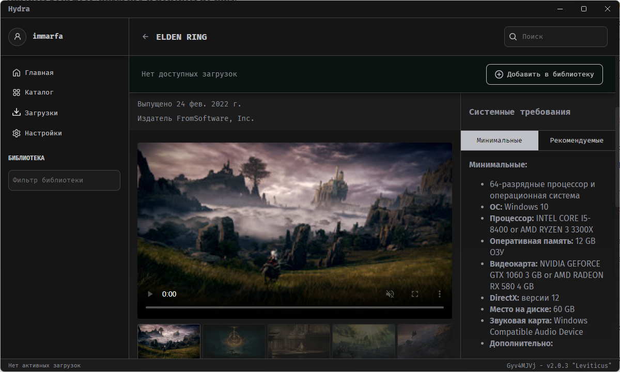
Task: Minimize the Hydra window
Action: (560, 9)
